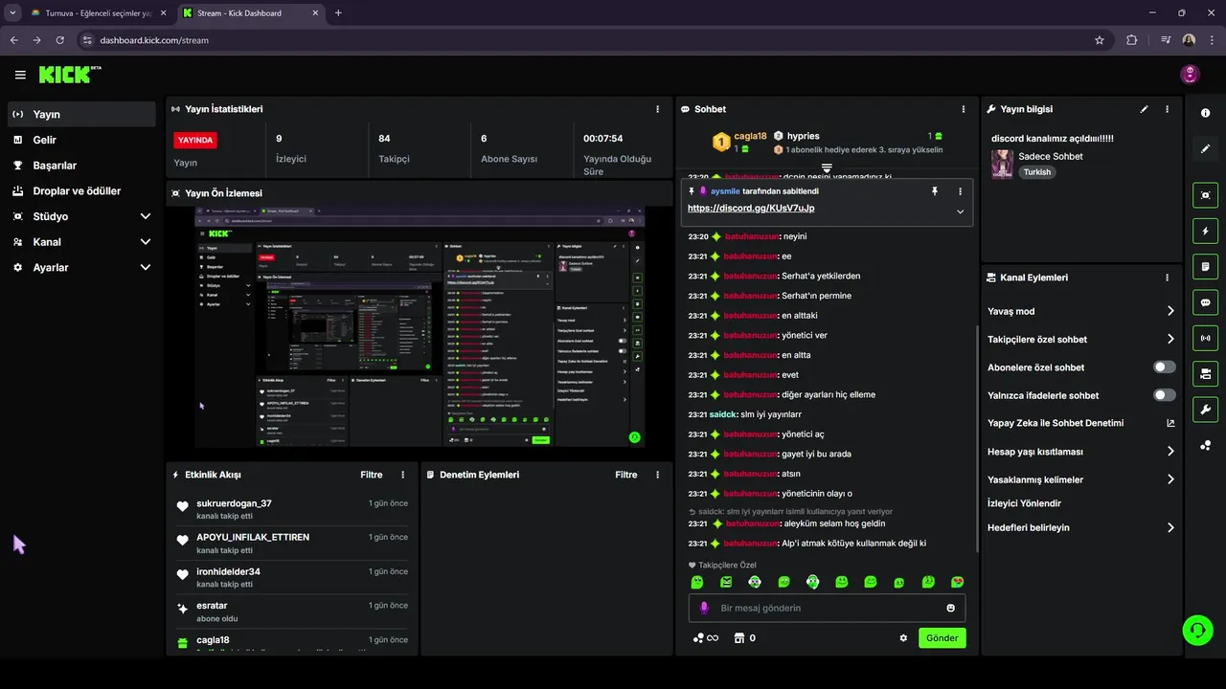Open Başarılar in the left sidebar
1226x689 pixels.
point(81,166)
